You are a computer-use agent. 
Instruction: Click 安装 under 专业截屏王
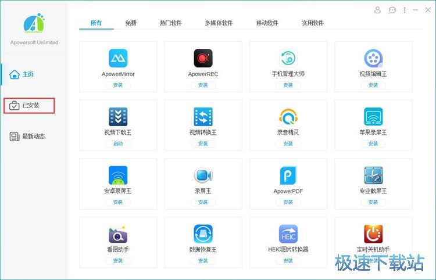coord(373,203)
